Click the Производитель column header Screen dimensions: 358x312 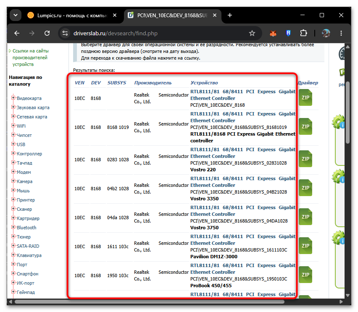click(153, 83)
